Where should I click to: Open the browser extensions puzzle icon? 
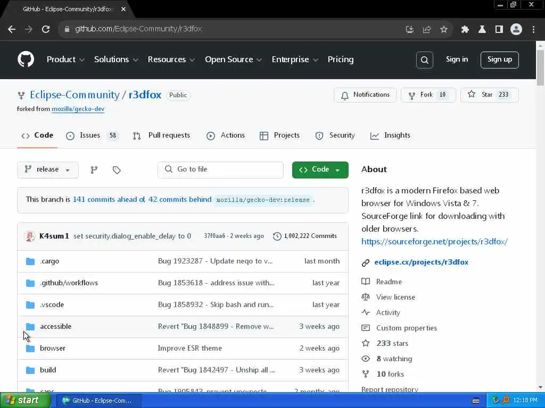(465, 30)
